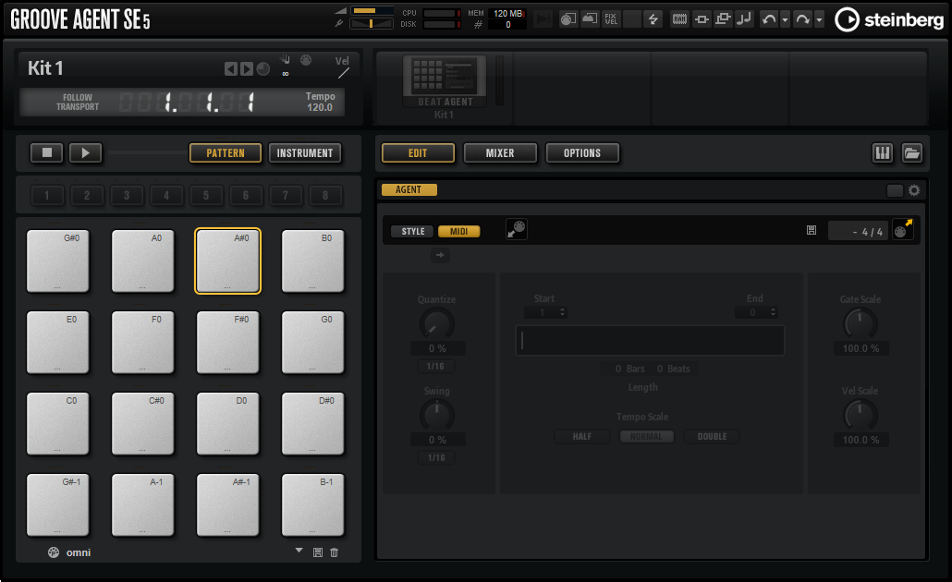Open the redo history dropdown arrow
952x582 pixels.
819,19
